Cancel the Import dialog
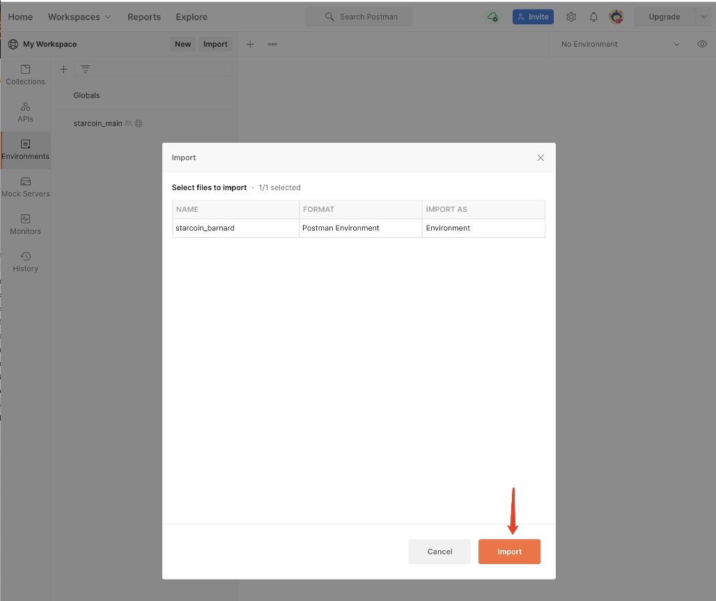 click(x=439, y=552)
